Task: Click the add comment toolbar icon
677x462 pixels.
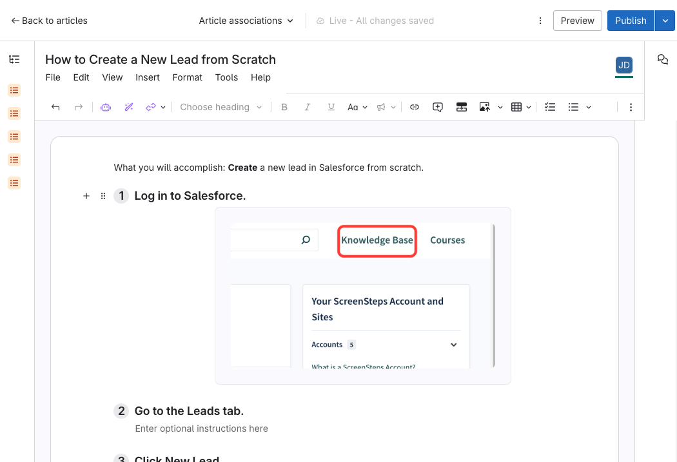Action: (x=438, y=107)
